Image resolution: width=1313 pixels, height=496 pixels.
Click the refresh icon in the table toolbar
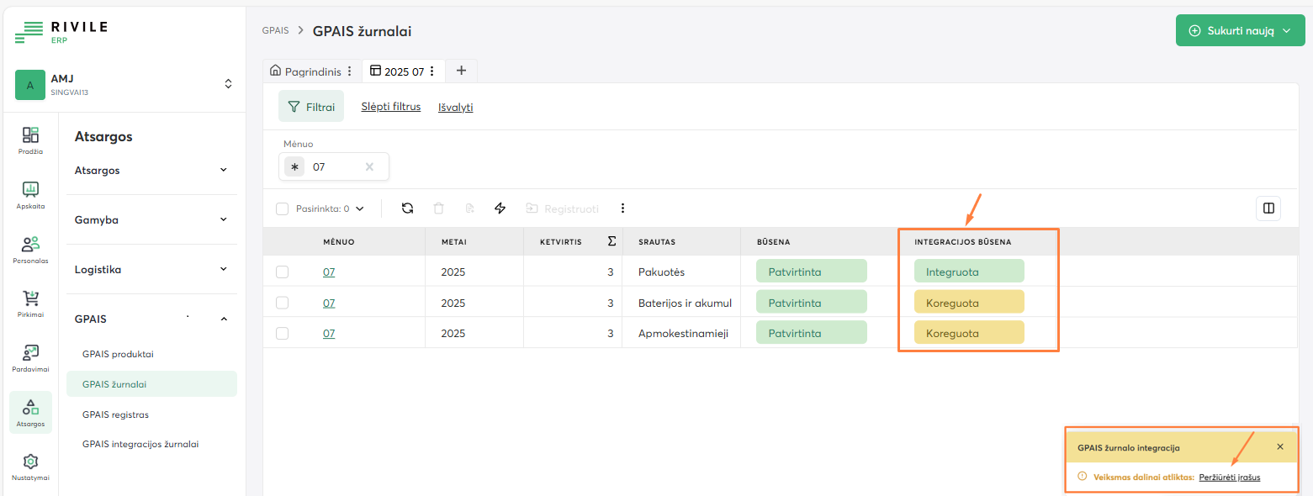coord(407,208)
